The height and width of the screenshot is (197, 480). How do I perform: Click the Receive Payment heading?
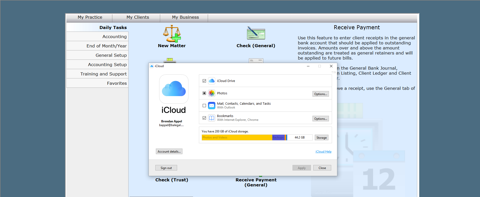(357, 27)
